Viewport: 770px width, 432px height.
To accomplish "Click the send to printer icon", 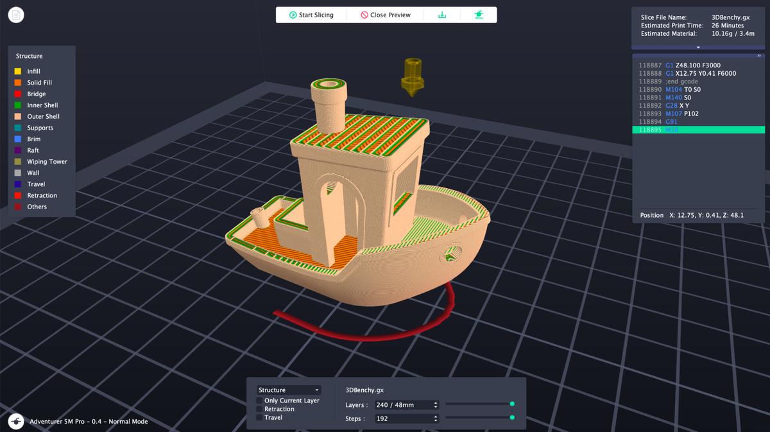I will 478,14.
